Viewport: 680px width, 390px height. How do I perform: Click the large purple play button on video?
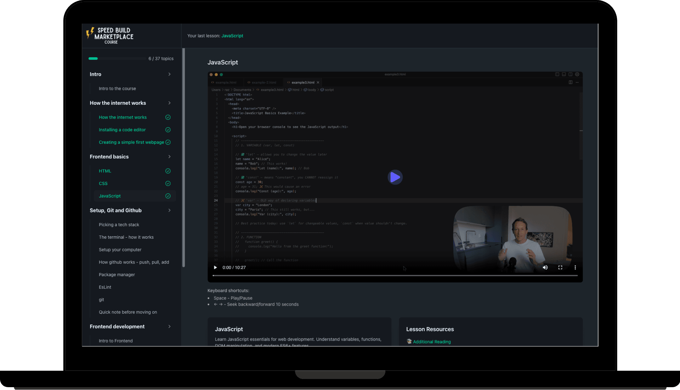click(x=395, y=177)
